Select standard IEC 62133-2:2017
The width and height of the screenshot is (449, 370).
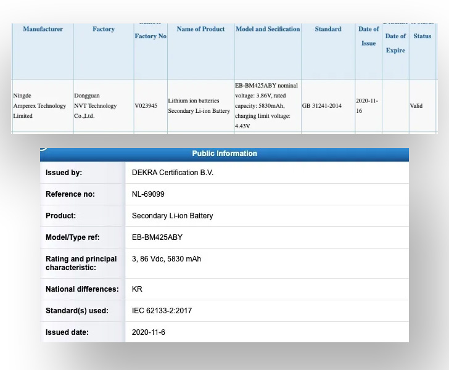(162, 311)
